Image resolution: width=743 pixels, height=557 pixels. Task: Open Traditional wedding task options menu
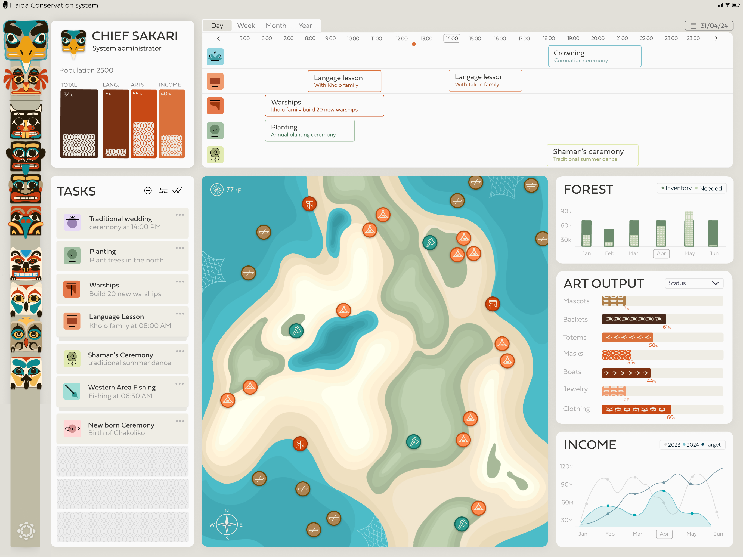pos(180,215)
